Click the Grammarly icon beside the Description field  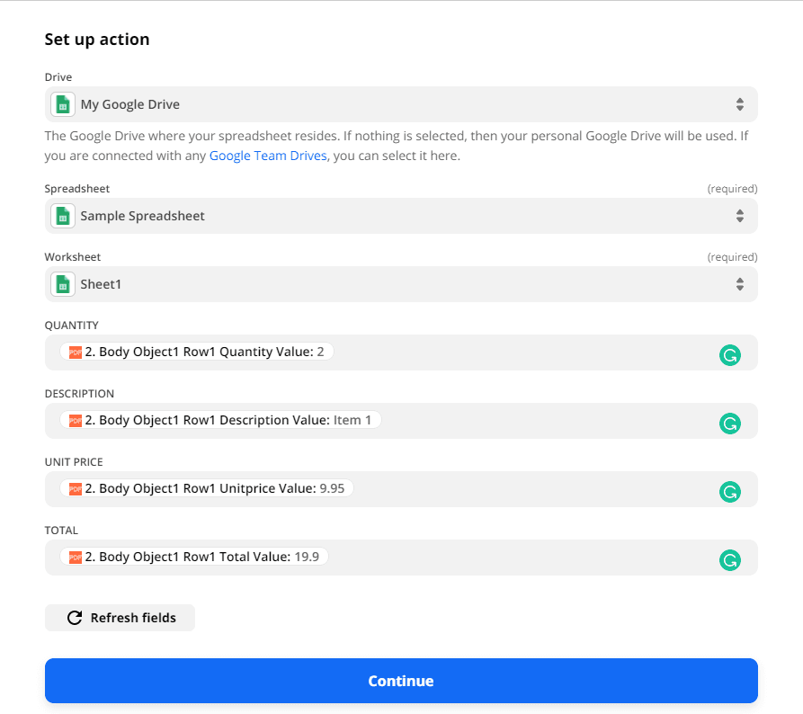point(729,423)
